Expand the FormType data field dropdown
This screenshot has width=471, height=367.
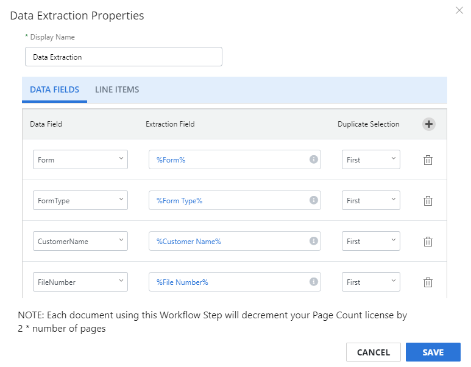[x=80, y=200]
